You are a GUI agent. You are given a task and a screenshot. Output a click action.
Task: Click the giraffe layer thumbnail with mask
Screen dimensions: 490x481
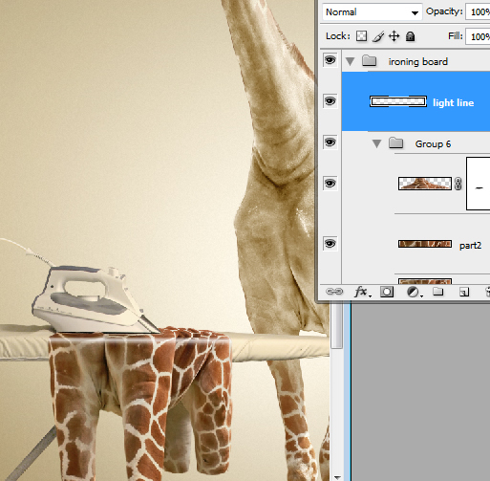coord(425,184)
